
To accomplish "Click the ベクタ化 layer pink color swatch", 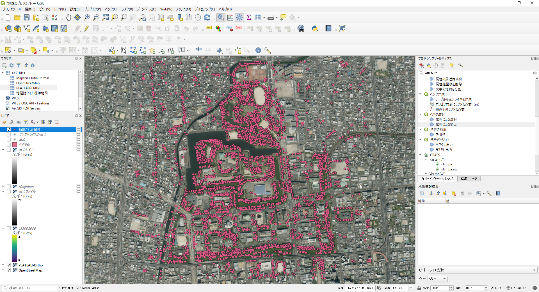I will pos(15,145).
